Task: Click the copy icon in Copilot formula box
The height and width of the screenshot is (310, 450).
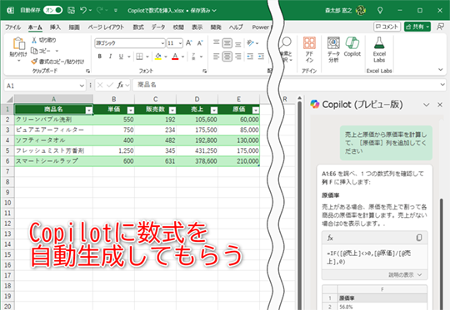Action: pyautogui.click(x=418, y=238)
